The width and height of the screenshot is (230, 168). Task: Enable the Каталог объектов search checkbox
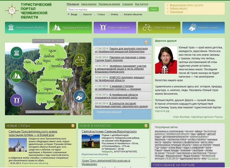tap(122, 14)
